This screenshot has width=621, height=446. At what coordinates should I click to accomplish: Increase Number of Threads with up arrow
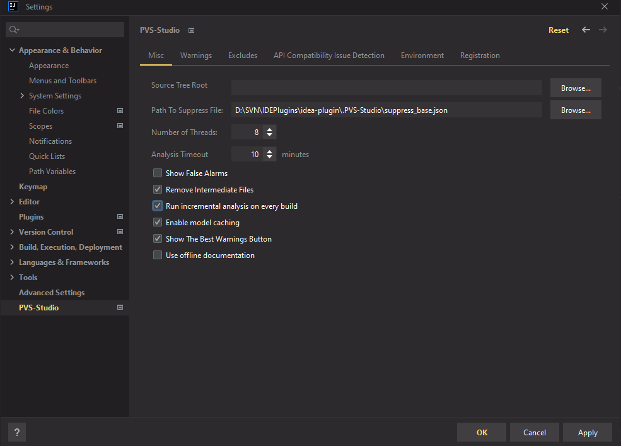(270, 129)
